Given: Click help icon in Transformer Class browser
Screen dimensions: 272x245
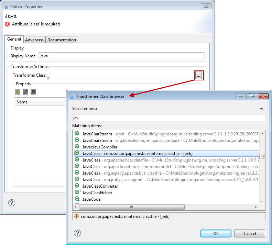Looking at the screenshot, I should pos(77,233).
